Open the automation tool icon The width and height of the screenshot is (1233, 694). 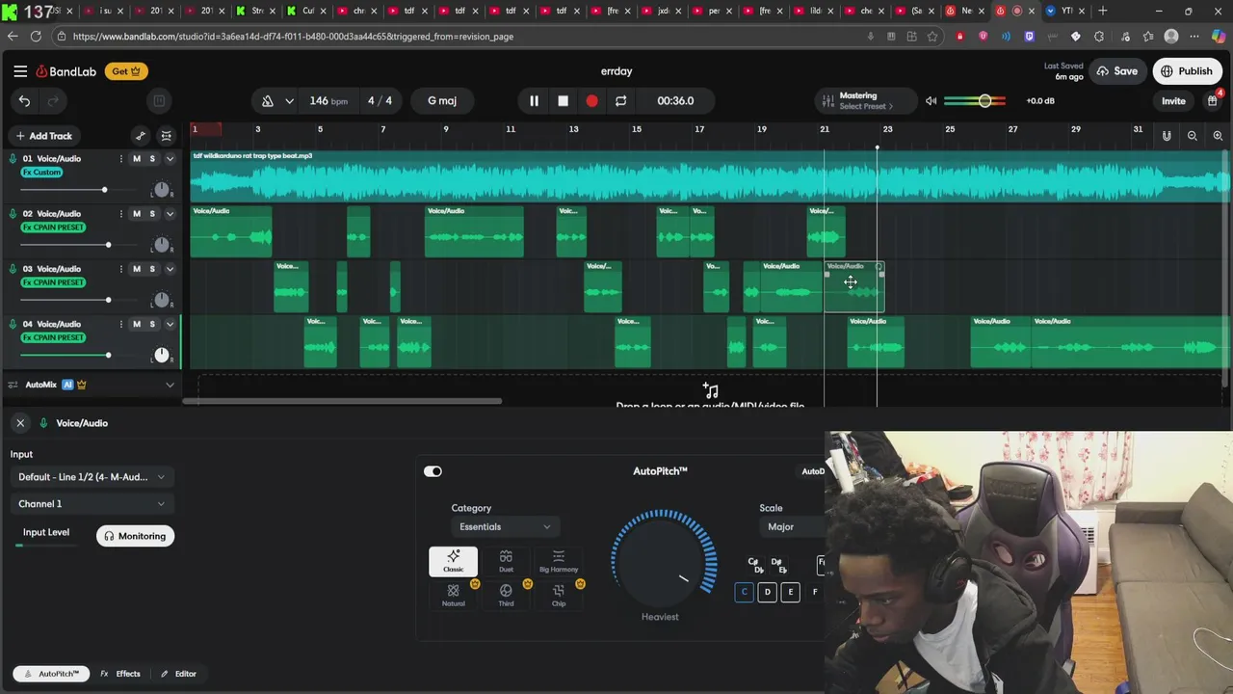click(141, 136)
